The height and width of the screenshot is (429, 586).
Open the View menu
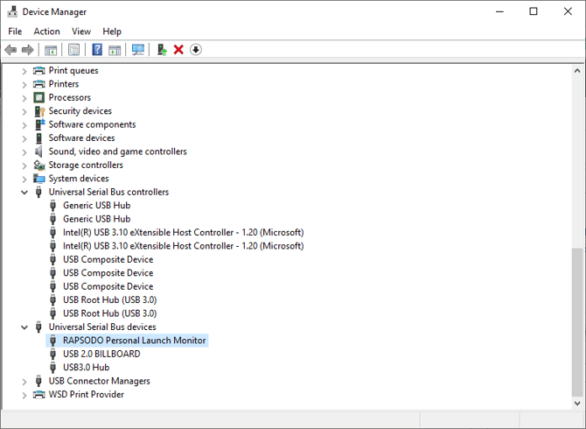(81, 32)
